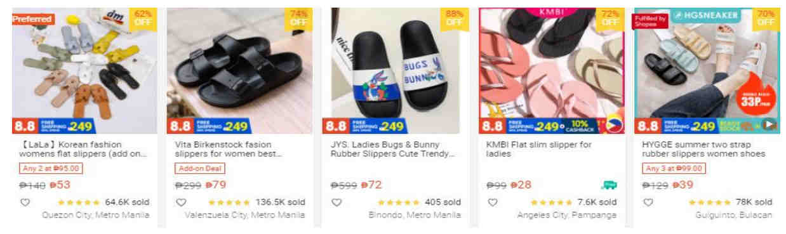Heart the HYGGE two strap slippers
Screen dimensions: 786x234
click(648, 202)
